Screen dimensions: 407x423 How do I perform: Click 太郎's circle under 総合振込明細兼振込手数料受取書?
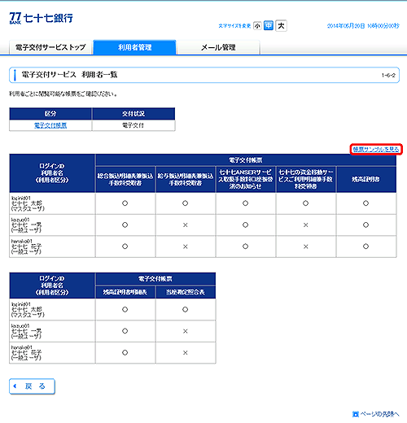(x=125, y=203)
